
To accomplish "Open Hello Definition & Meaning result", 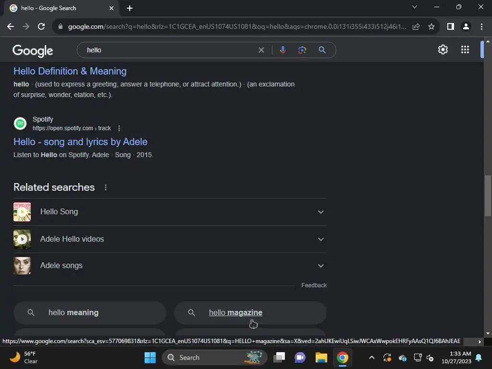I will point(70,71).
